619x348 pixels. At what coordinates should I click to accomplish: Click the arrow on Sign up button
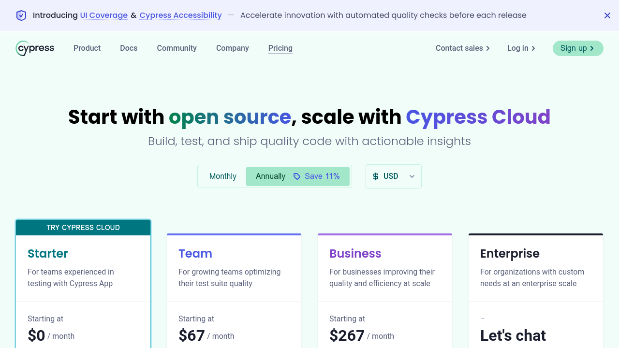(592, 48)
